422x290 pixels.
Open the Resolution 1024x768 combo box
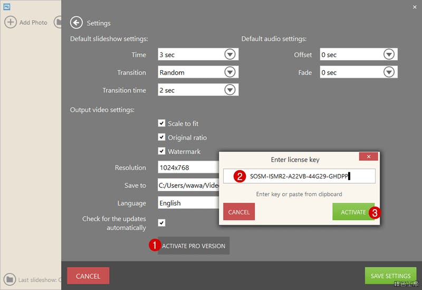188,167
